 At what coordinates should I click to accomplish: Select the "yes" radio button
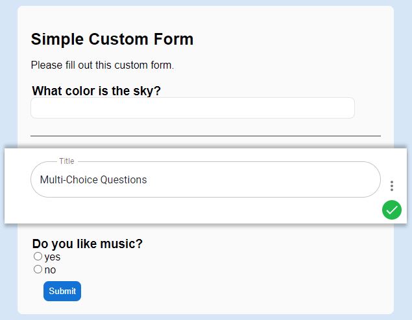[x=38, y=257]
